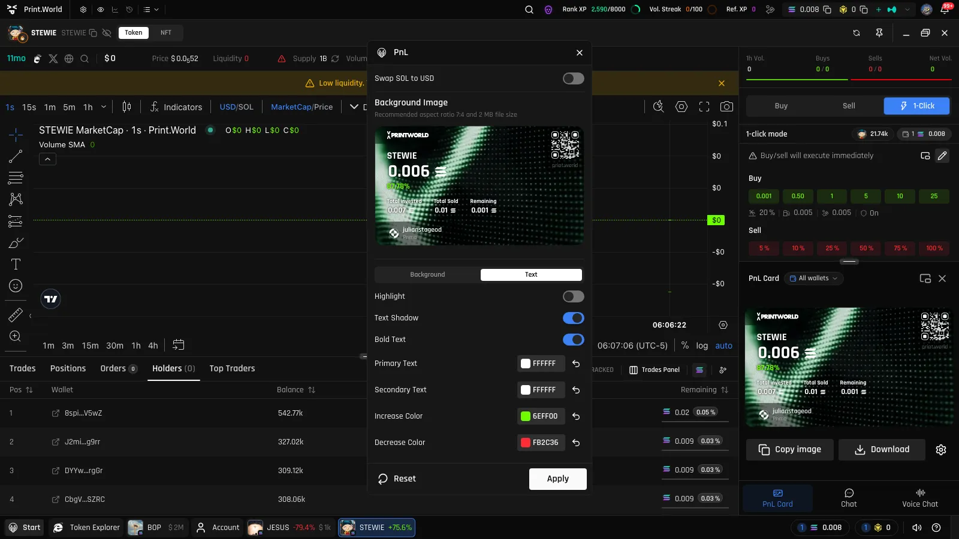
Task: Open sound volume icon in status bar
Action: tap(916, 528)
